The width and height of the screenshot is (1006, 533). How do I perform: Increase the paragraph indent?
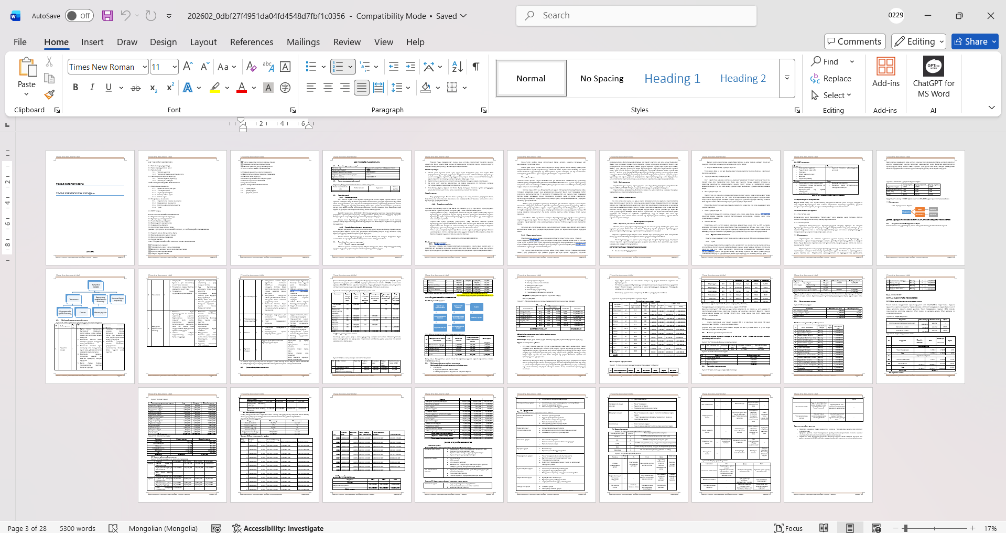(410, 67)
